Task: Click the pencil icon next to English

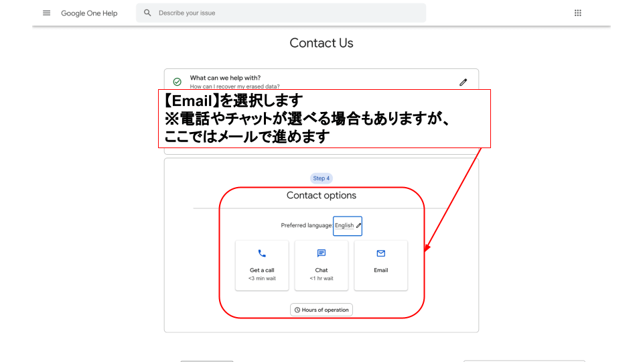Action: pyautogui.click(x=358, y=226)
